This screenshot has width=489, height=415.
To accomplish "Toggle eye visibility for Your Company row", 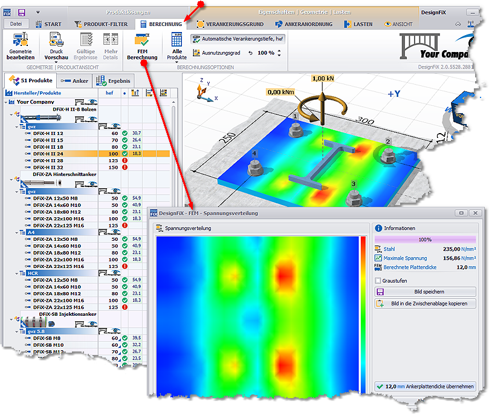I will (x=92, y=102).
